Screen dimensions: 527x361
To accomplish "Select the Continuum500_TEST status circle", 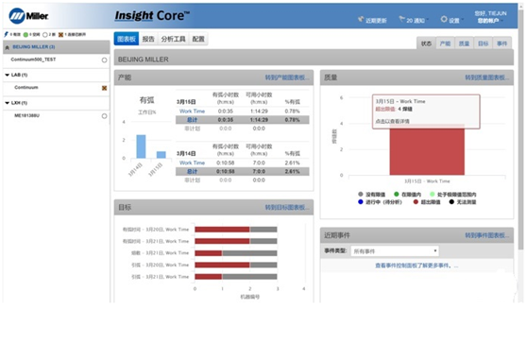I will [x=104, y=60].
